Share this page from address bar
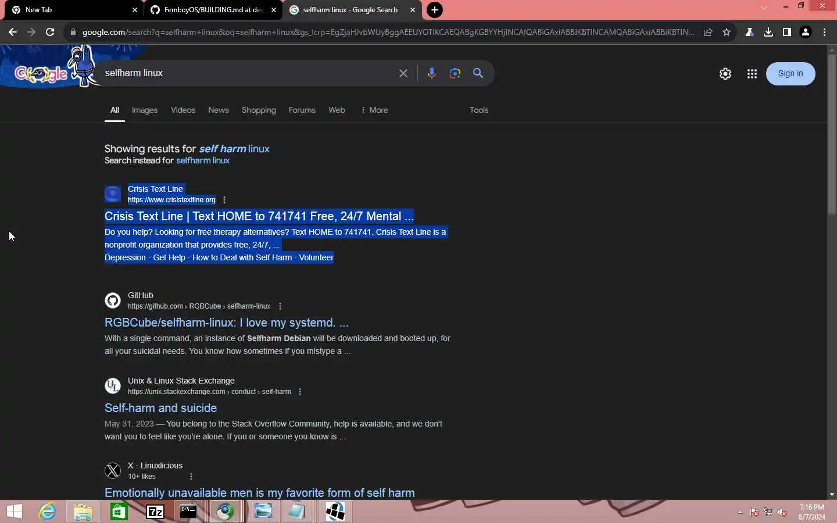This screenshot has height=523, width=837. click(708, 32)
